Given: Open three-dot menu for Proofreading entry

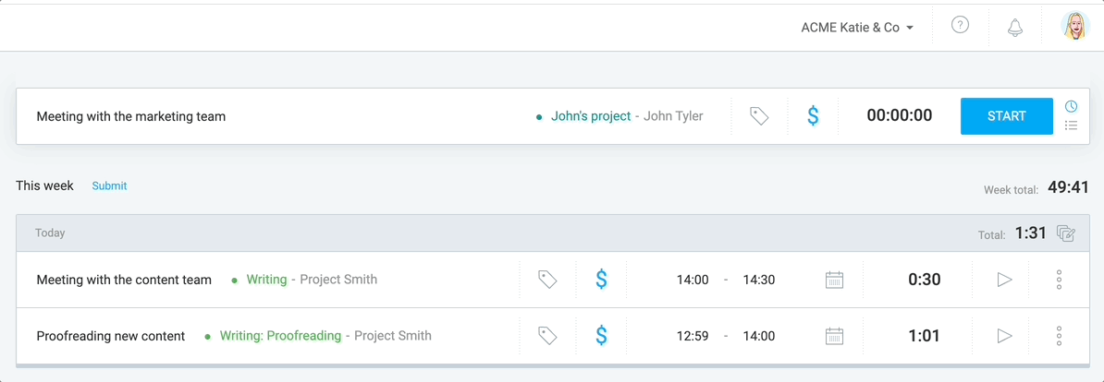Looking at the screenshot, I should click(x=1059, y=336).
